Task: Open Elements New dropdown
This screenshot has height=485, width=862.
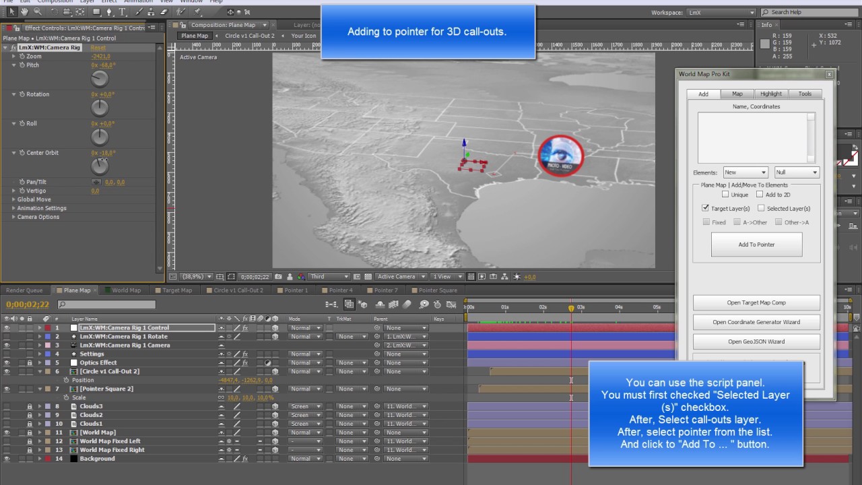Action: [745, 172]
